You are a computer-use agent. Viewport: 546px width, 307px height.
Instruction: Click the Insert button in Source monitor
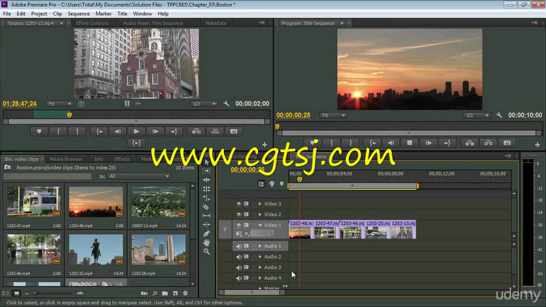point(197,132)
